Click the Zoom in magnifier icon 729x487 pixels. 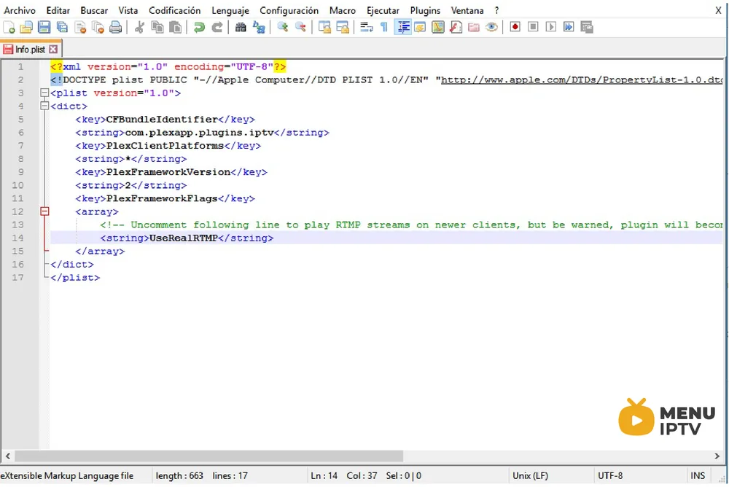pyautogui.click(x=282, y=27)
